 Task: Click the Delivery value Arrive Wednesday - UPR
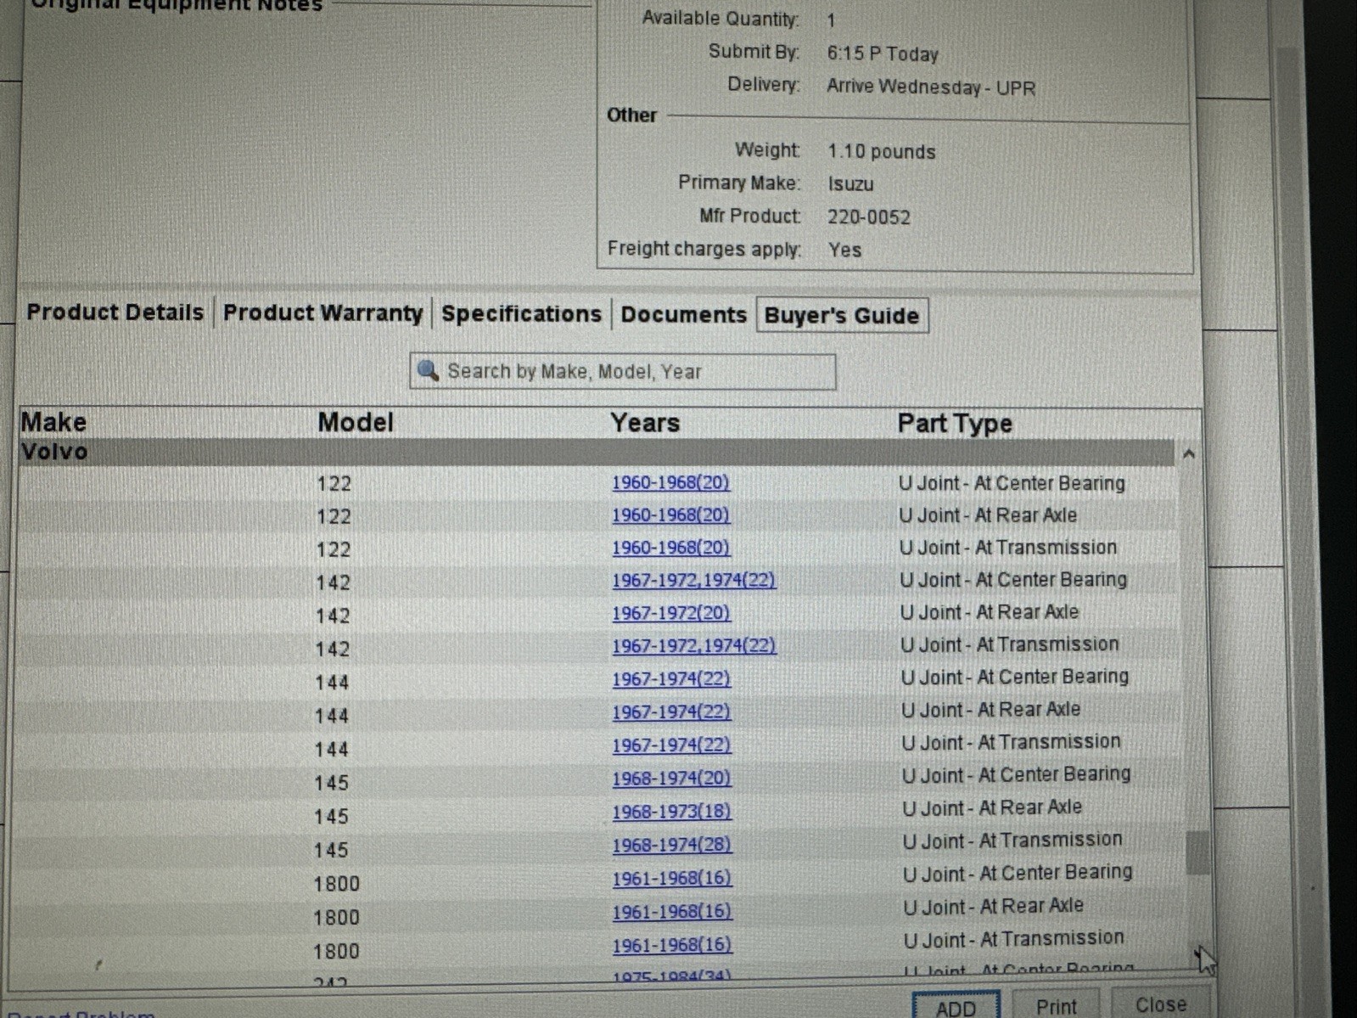pyautogui.click(x=931, y=87)
